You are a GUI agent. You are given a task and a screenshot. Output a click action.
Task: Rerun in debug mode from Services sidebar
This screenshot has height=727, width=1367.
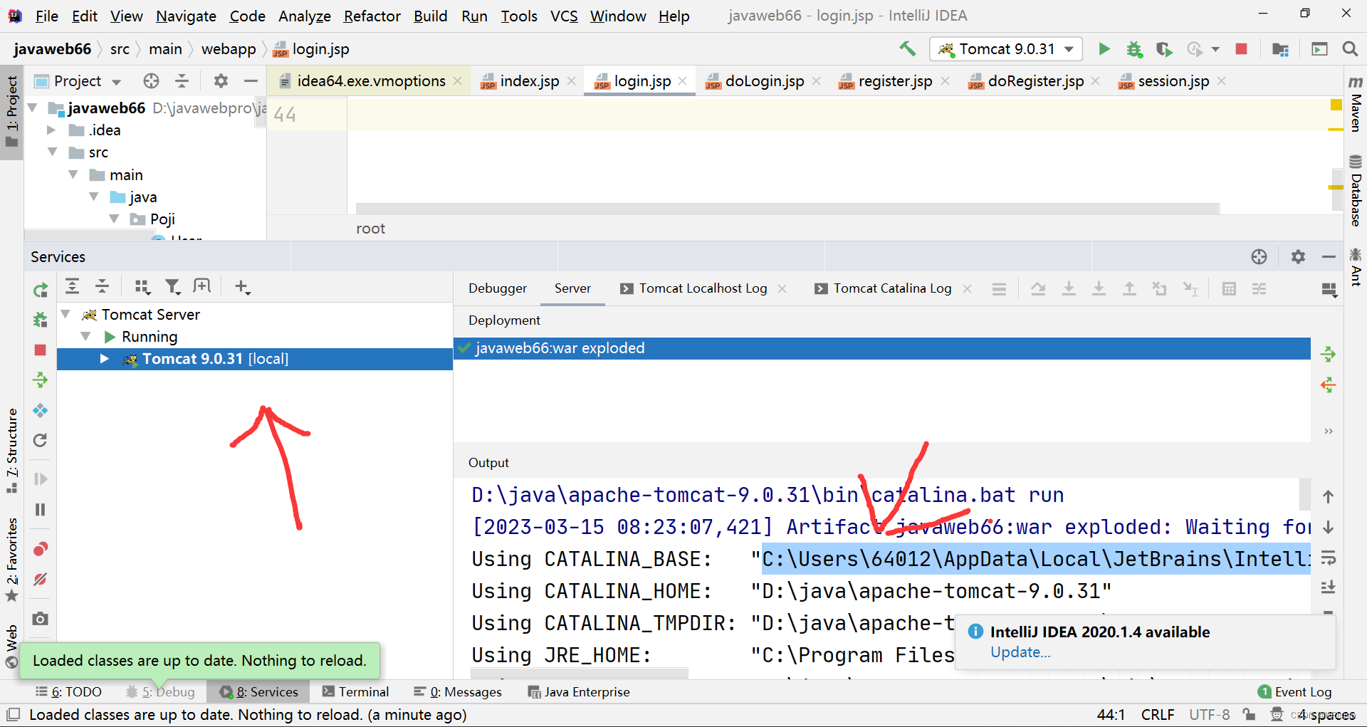click(x=41, y=320)
